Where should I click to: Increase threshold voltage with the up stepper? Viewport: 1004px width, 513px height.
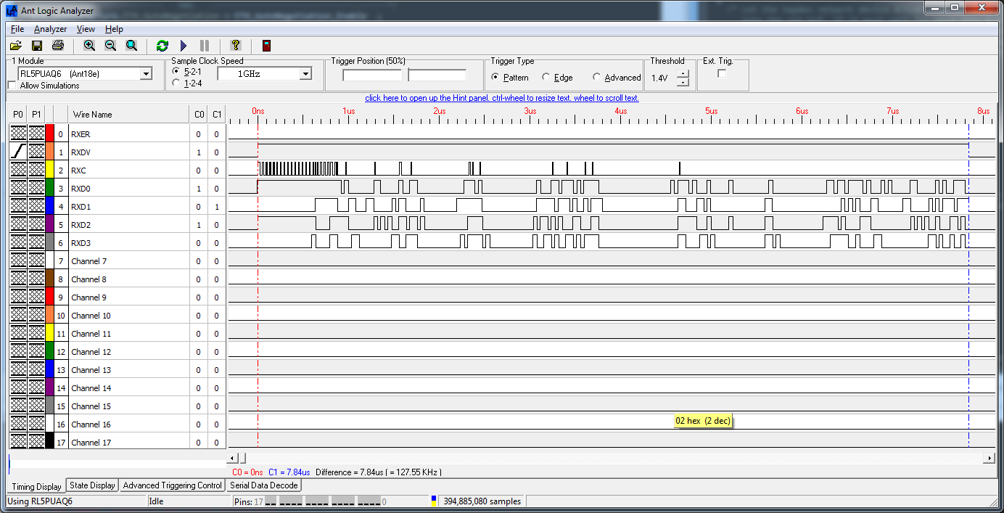point(683,74)
